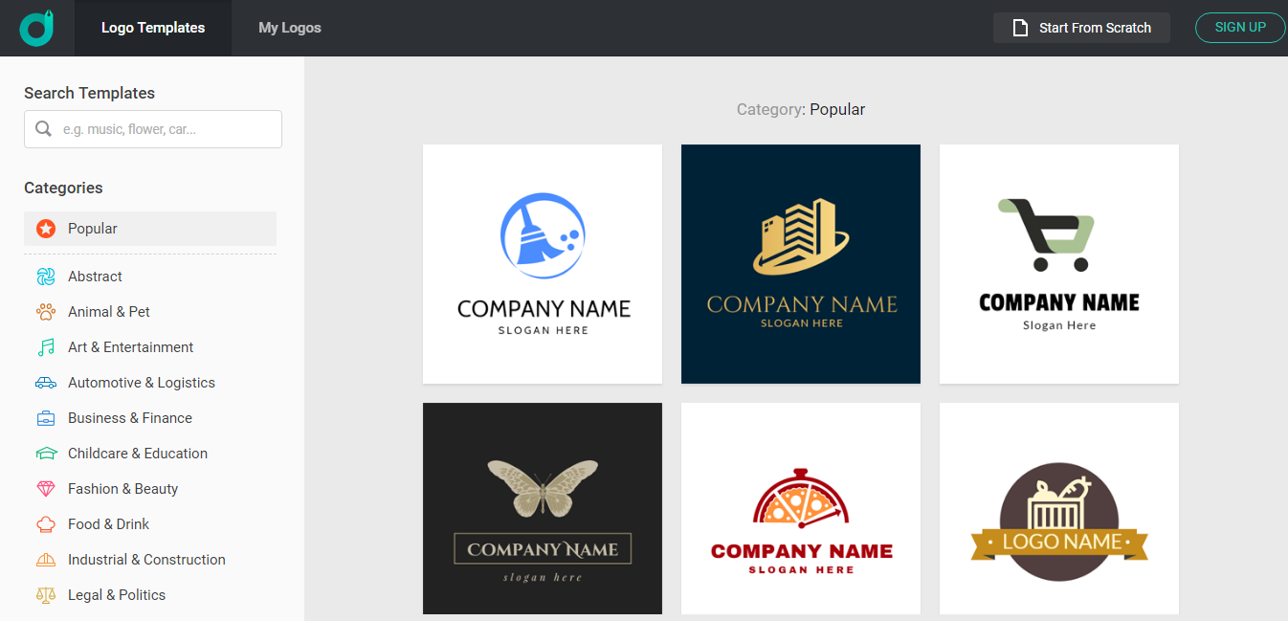1288x621 pixels.
Task: Click the SIGN UP button
Action: [1240, 28]
